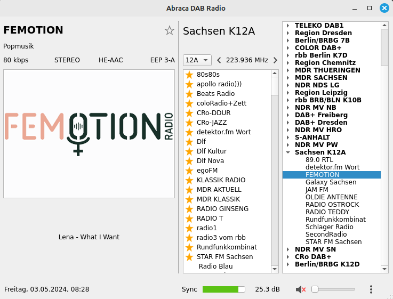
Task: Click the star icon next to radio1
Action: (189, 228)
